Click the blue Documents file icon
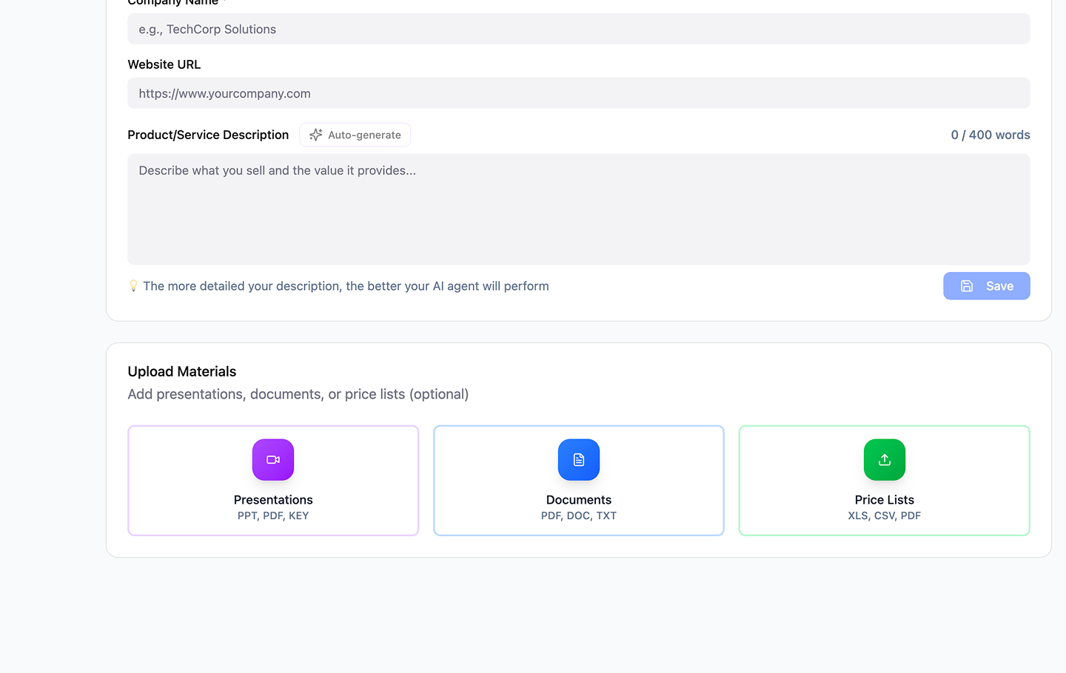Screen dimensions: 1066x673 (579, 459)
